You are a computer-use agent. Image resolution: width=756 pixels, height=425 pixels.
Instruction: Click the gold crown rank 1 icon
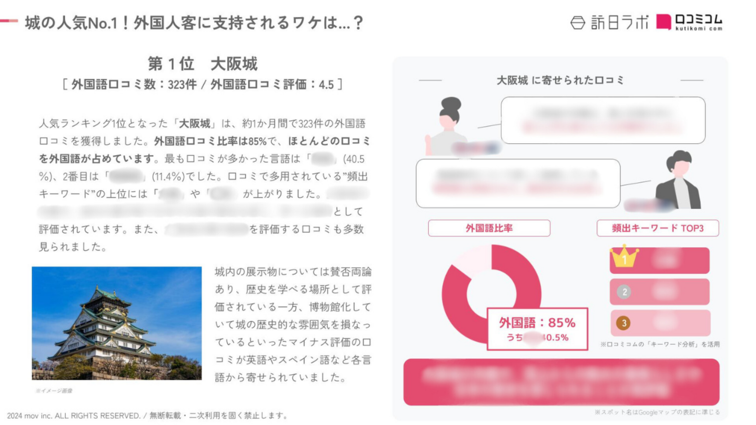(x=624, y=256)
